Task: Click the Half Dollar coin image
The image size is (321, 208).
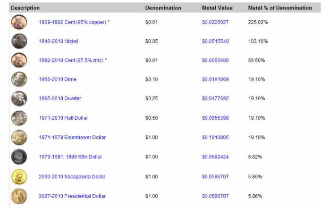Action: (x=19, y=118)
